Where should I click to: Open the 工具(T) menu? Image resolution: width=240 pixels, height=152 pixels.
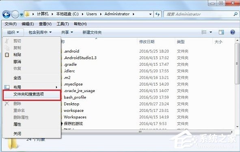(63, 24)
